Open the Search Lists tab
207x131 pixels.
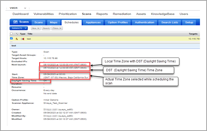[170, 22]
